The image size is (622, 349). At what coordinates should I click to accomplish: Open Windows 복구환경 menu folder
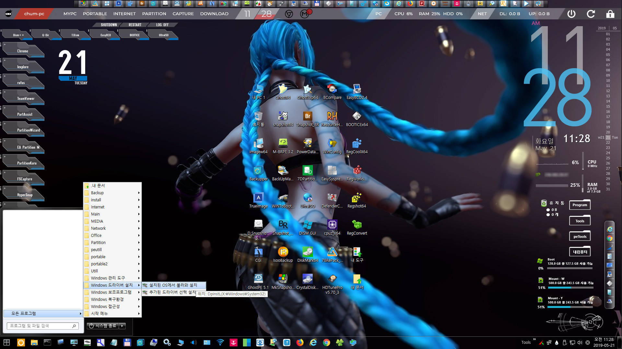pyautogui.click(x=112, y=299)
